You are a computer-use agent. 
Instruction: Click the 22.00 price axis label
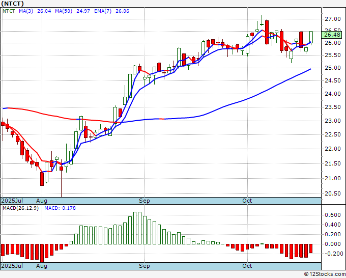(x=333, y=149)
